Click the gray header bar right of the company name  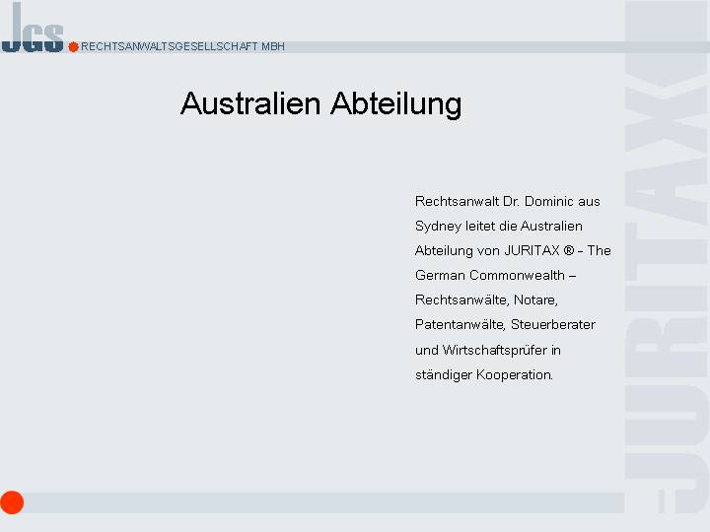454,46
